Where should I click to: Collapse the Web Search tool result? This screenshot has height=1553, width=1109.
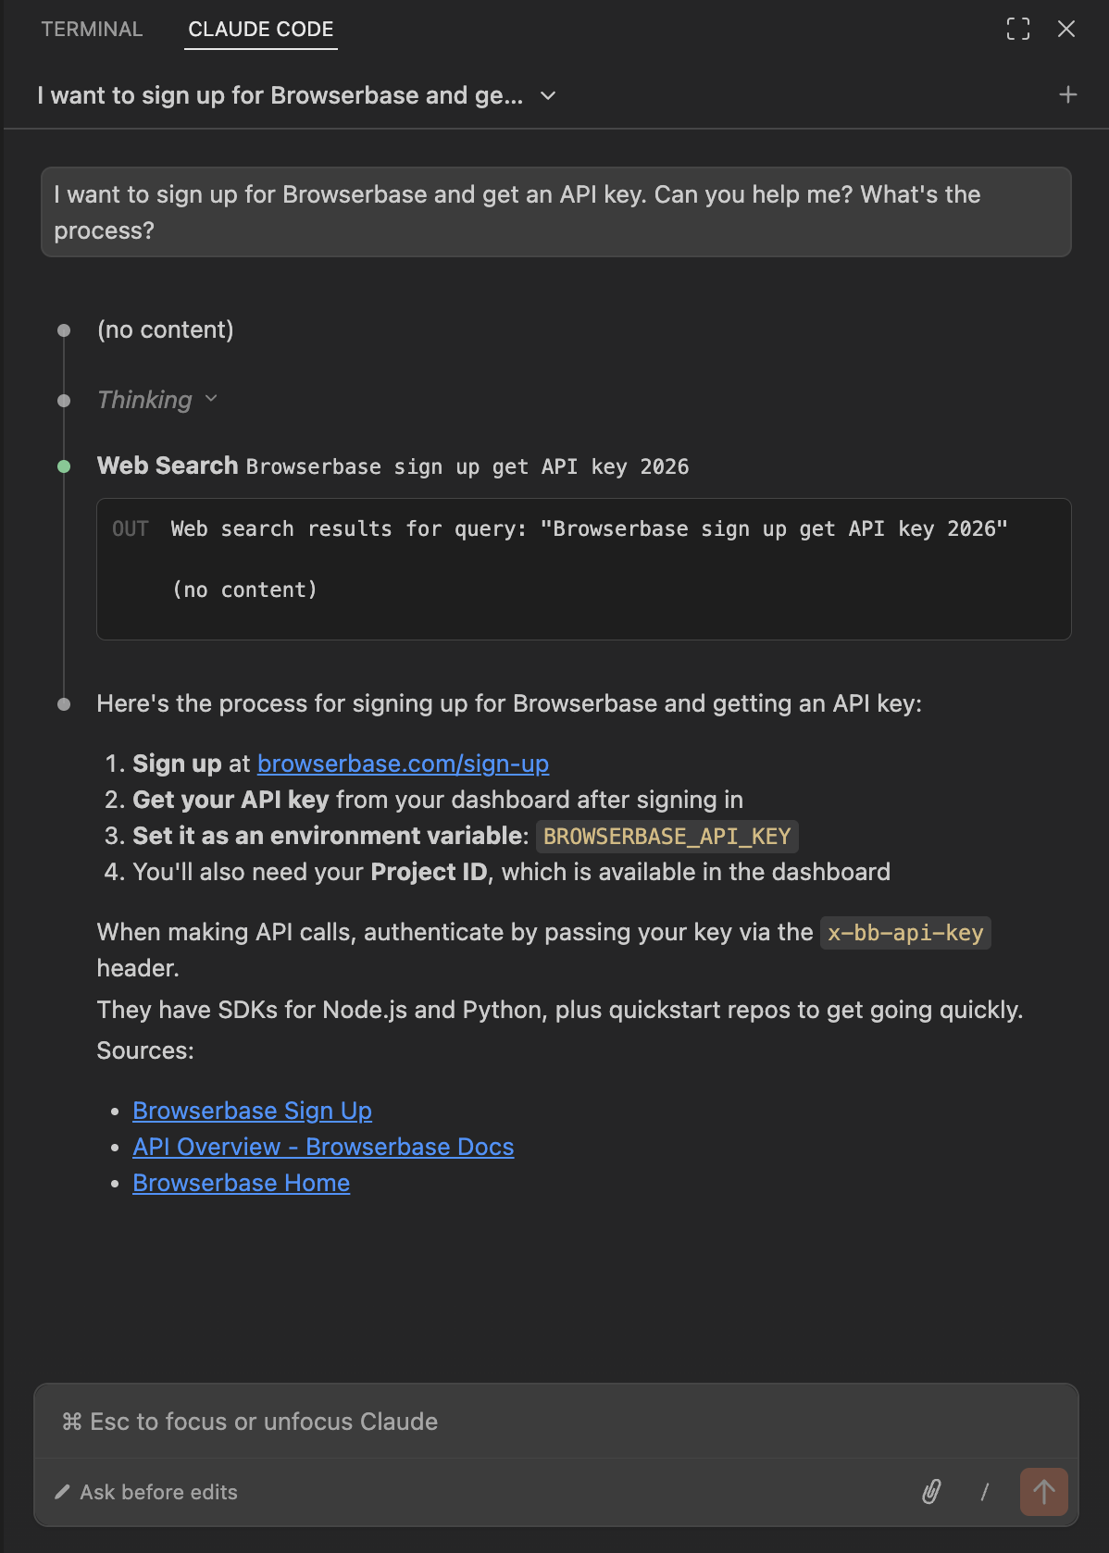pos(168,466)
